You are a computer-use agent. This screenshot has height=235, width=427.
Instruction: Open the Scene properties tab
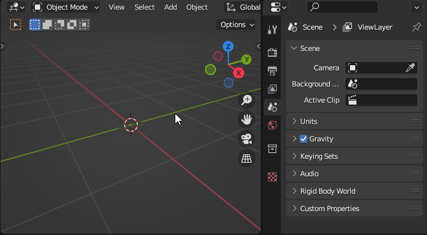(x=272, y=107)
